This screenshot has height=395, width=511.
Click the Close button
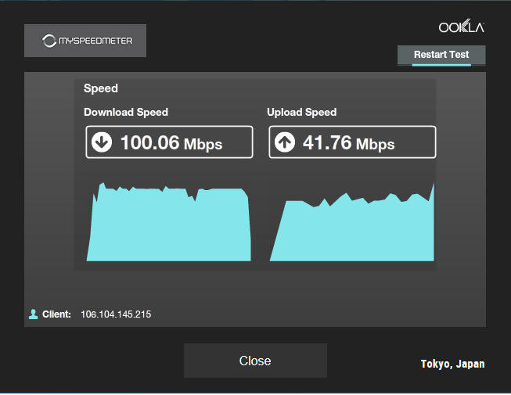[x=255, y=361]
